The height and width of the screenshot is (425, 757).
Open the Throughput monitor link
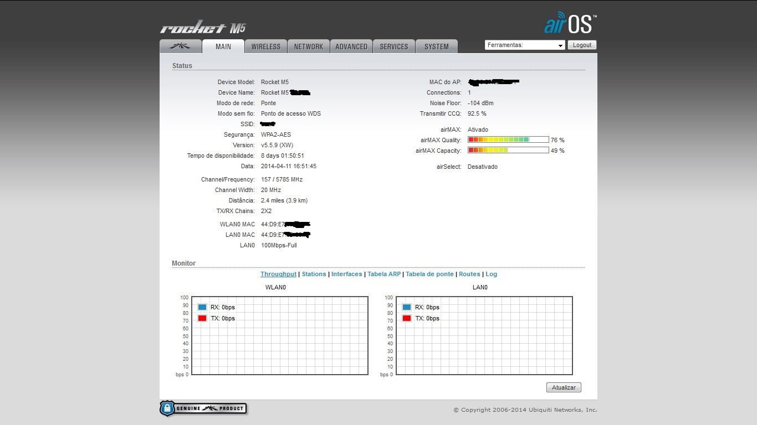pyautogui.click(x=279, y=274)
